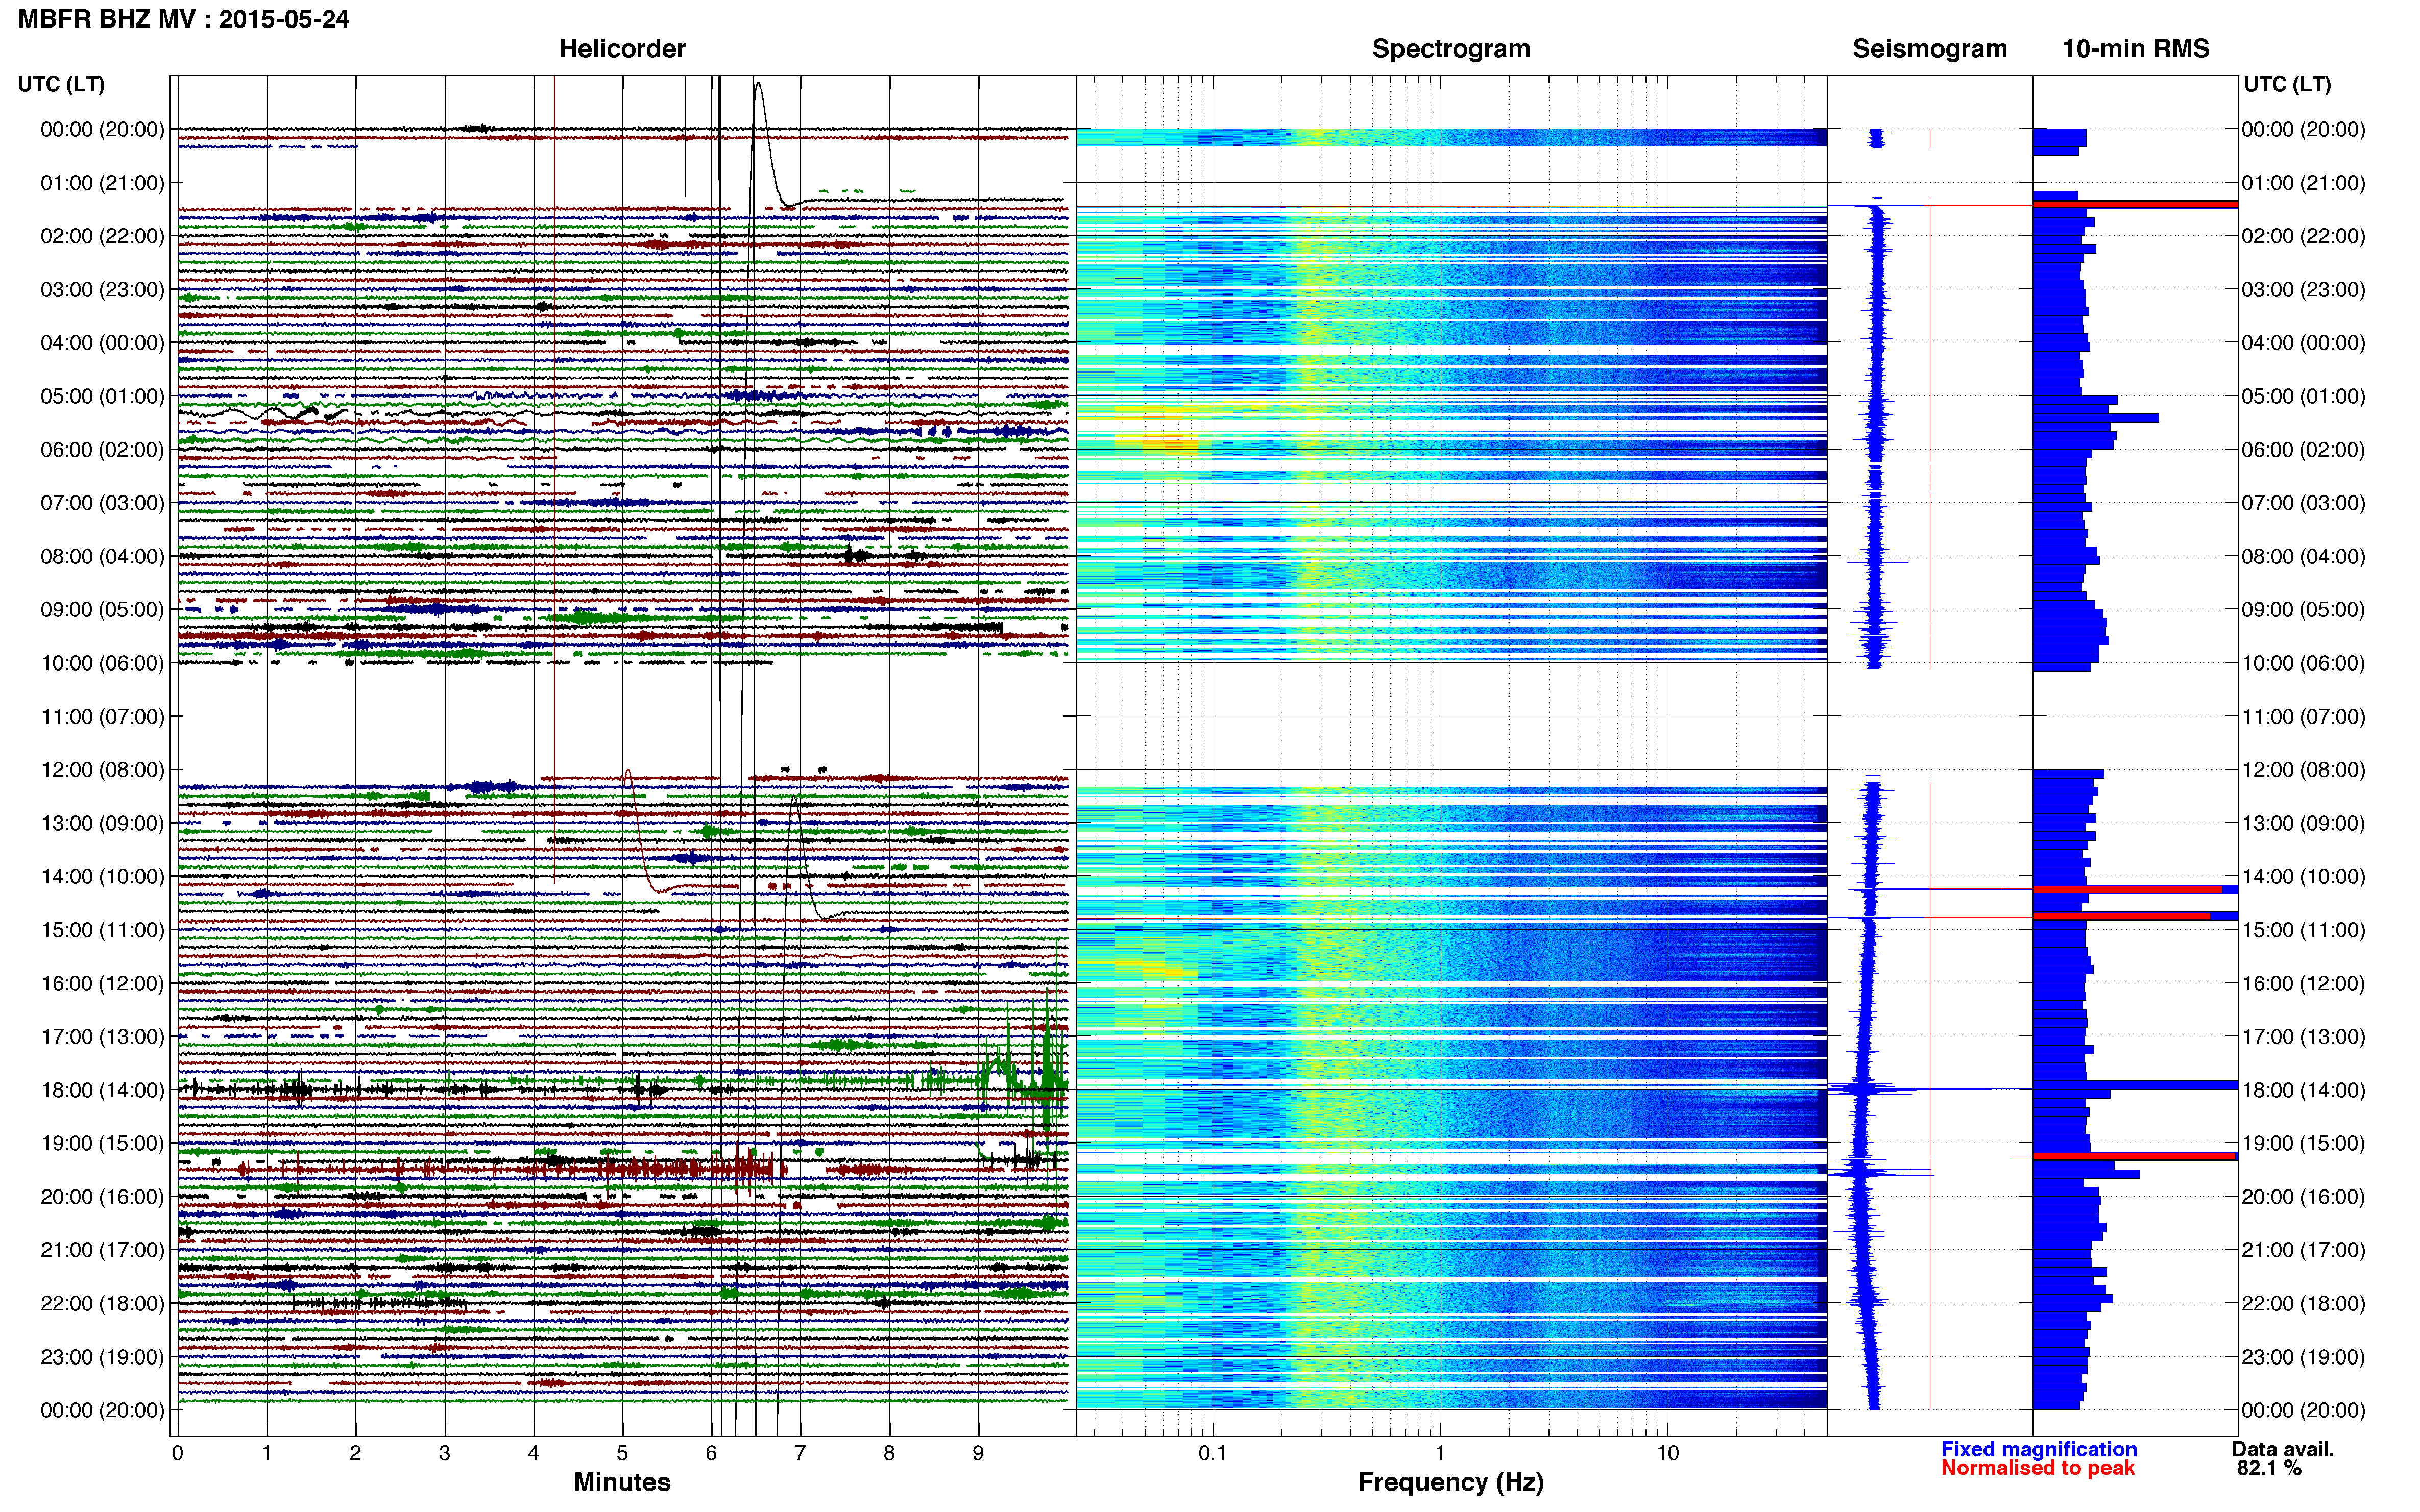Click the spectrogram frequency tick '1'
This screenshot has height=1512, width=2420.
1440,1453
